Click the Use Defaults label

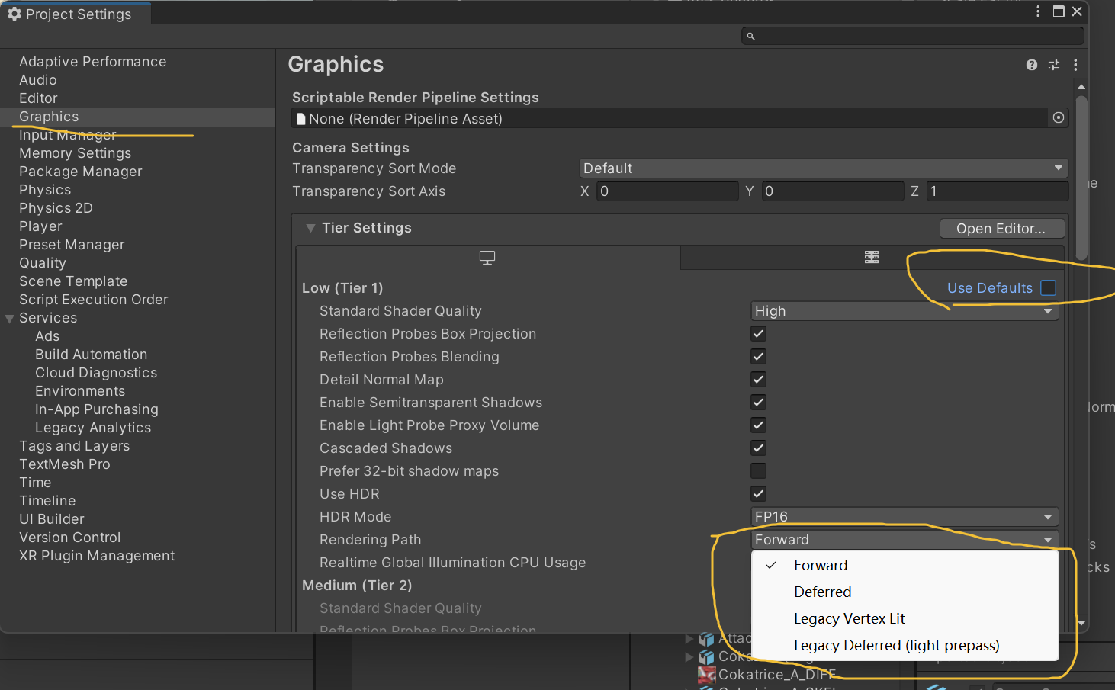[989, 287]
